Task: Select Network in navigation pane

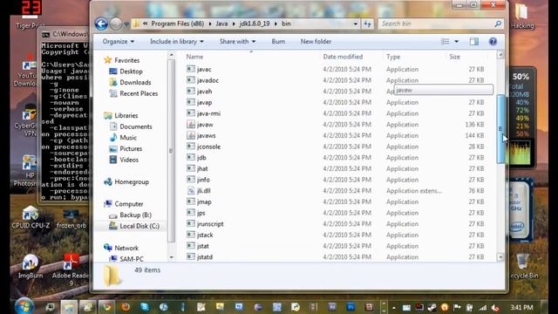Action: [x=126, y=248]
